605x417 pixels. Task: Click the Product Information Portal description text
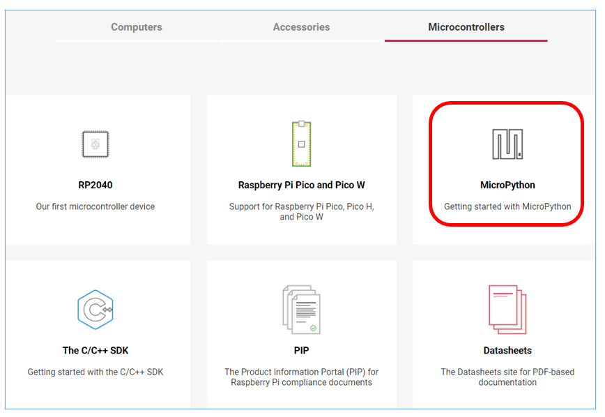301,377
